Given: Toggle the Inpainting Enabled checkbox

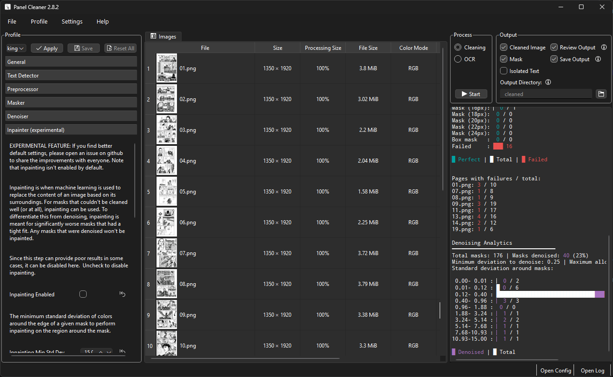Looking at the screenshot, I should (83, 294).
